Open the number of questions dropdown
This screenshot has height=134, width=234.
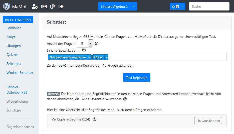(x=91, y=44)
